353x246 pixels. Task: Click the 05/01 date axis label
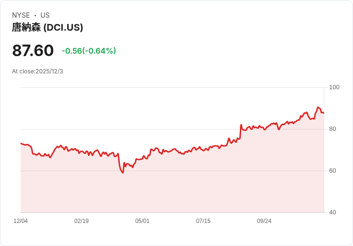point(142,221)
